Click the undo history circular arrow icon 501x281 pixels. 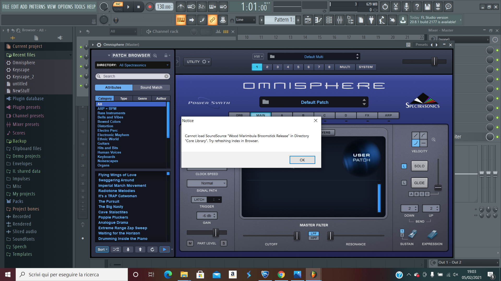385,7
